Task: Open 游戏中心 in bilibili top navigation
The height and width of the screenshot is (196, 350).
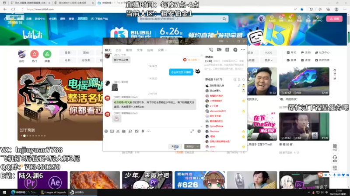Action: pos(40,19)
